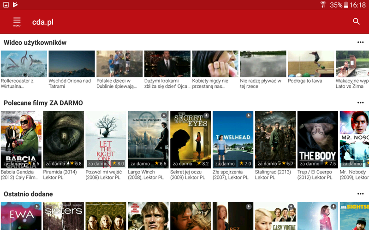Viewport: 369px width, 230px height.
Task: Open the sisters poster in Ostatnio dodane
Action: (x=64, y=216)
